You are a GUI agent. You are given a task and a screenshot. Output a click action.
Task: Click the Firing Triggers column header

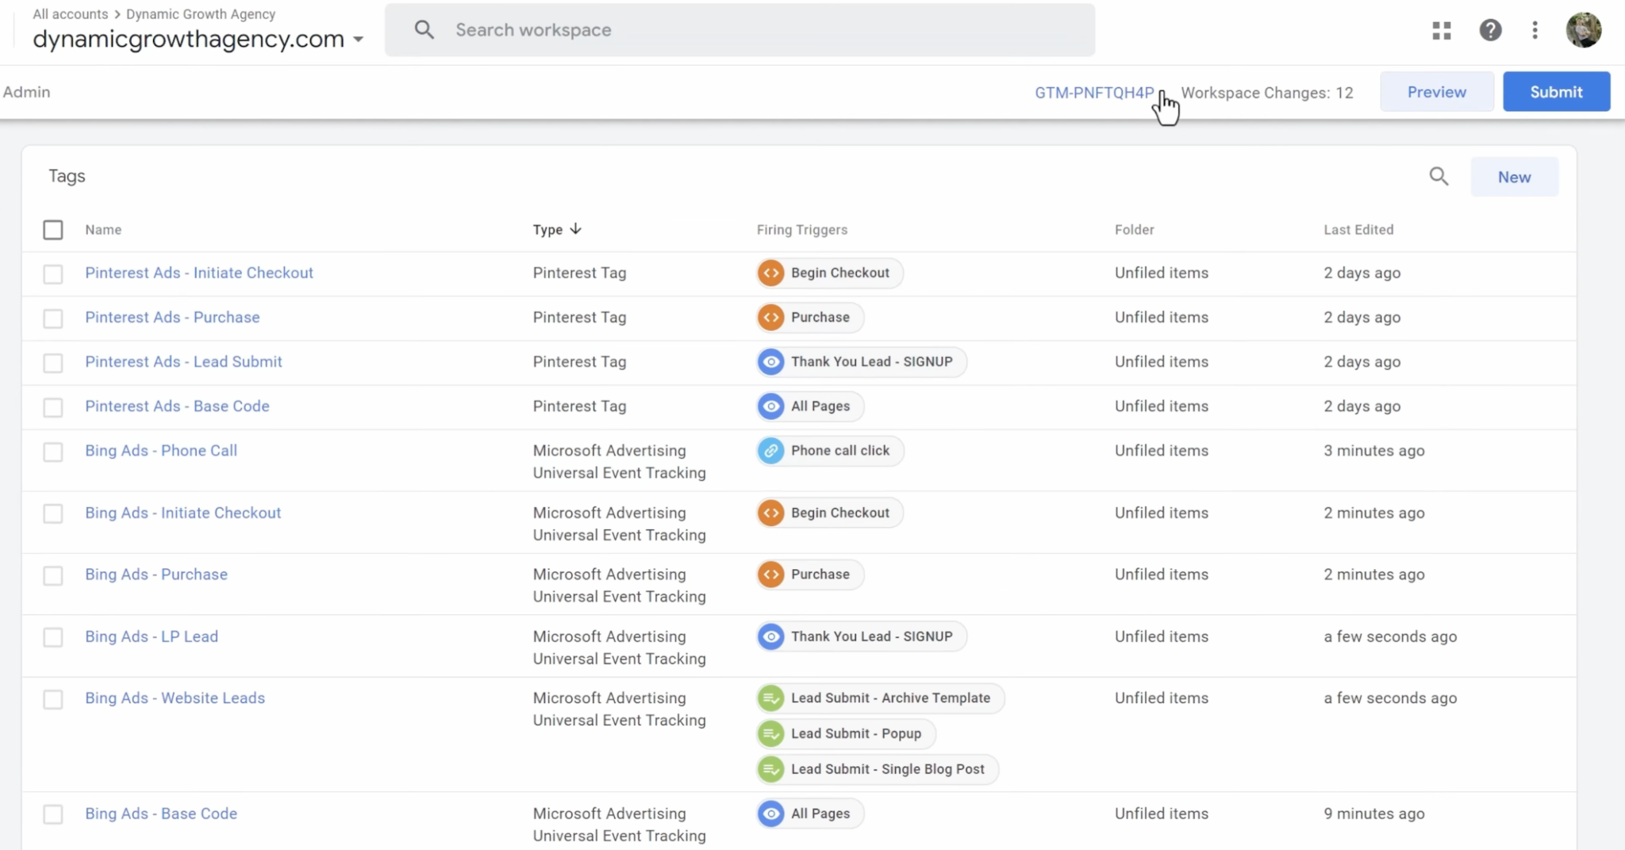pyautogui.click(x=801, y=229)
